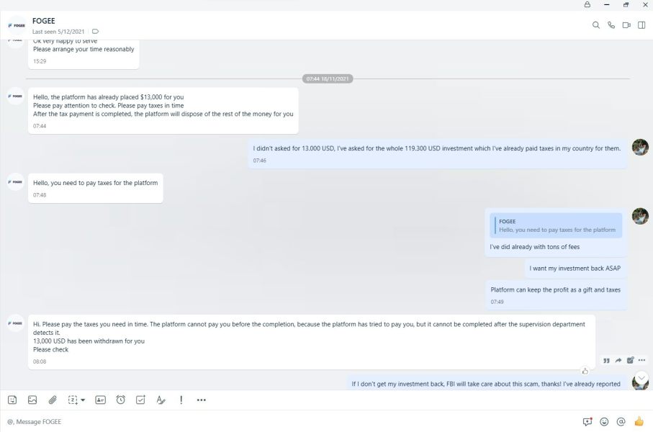Screen dimensions: 653x432
Task: Click the quoted FOGEE message reference
Action: [556, 225]
